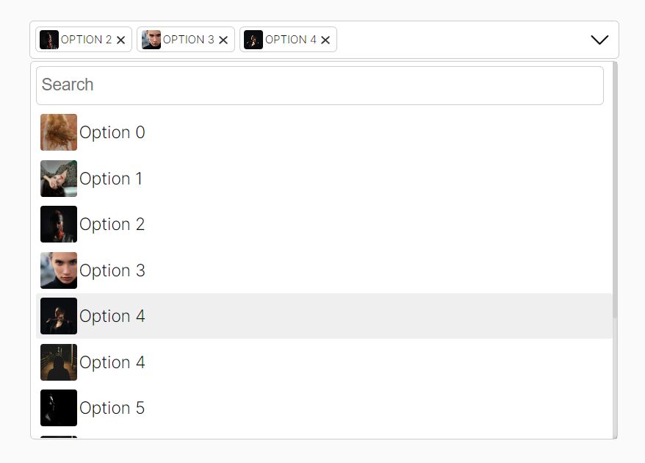Viewport: 645px width, 463px height.
Task: Select Option 2 from the dropdown list
Action: 112,223
